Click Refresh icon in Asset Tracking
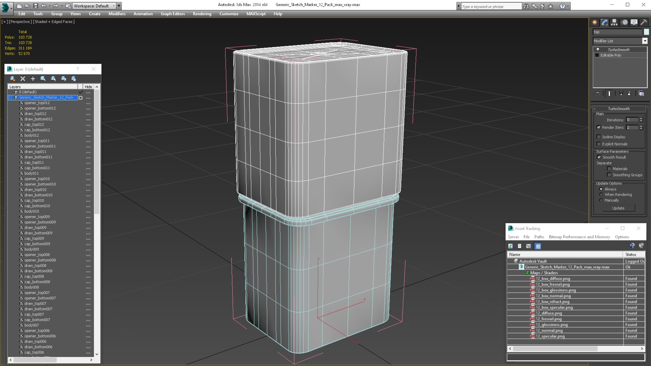This screenshot has width=651, height=366. tap(510, 246)
